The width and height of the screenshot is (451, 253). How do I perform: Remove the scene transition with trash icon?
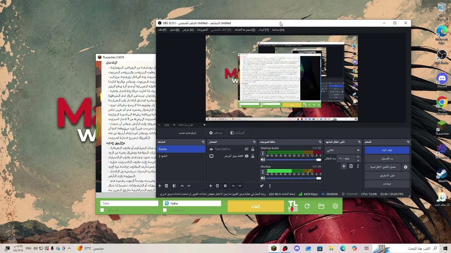tap(351, 166)
